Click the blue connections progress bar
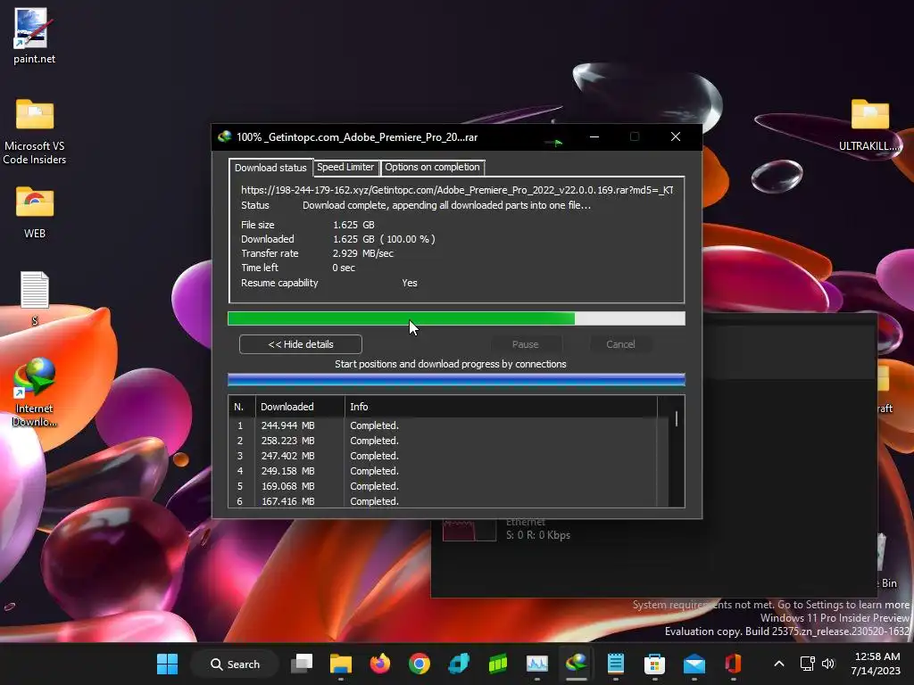Viewport: 914px width, 685px height. (456, 380)
